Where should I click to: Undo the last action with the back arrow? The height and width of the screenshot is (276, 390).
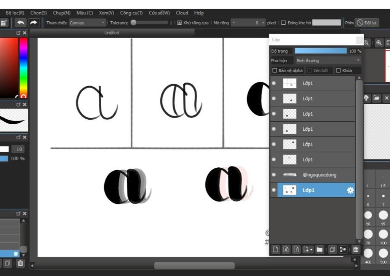pos(21,22)
